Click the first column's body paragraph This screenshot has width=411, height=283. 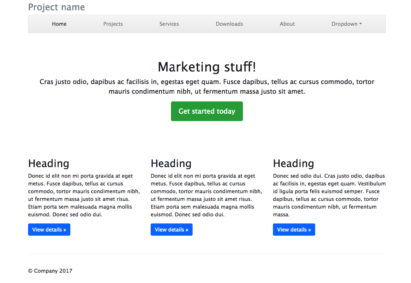pyautogui.click(x=84, y=195)
